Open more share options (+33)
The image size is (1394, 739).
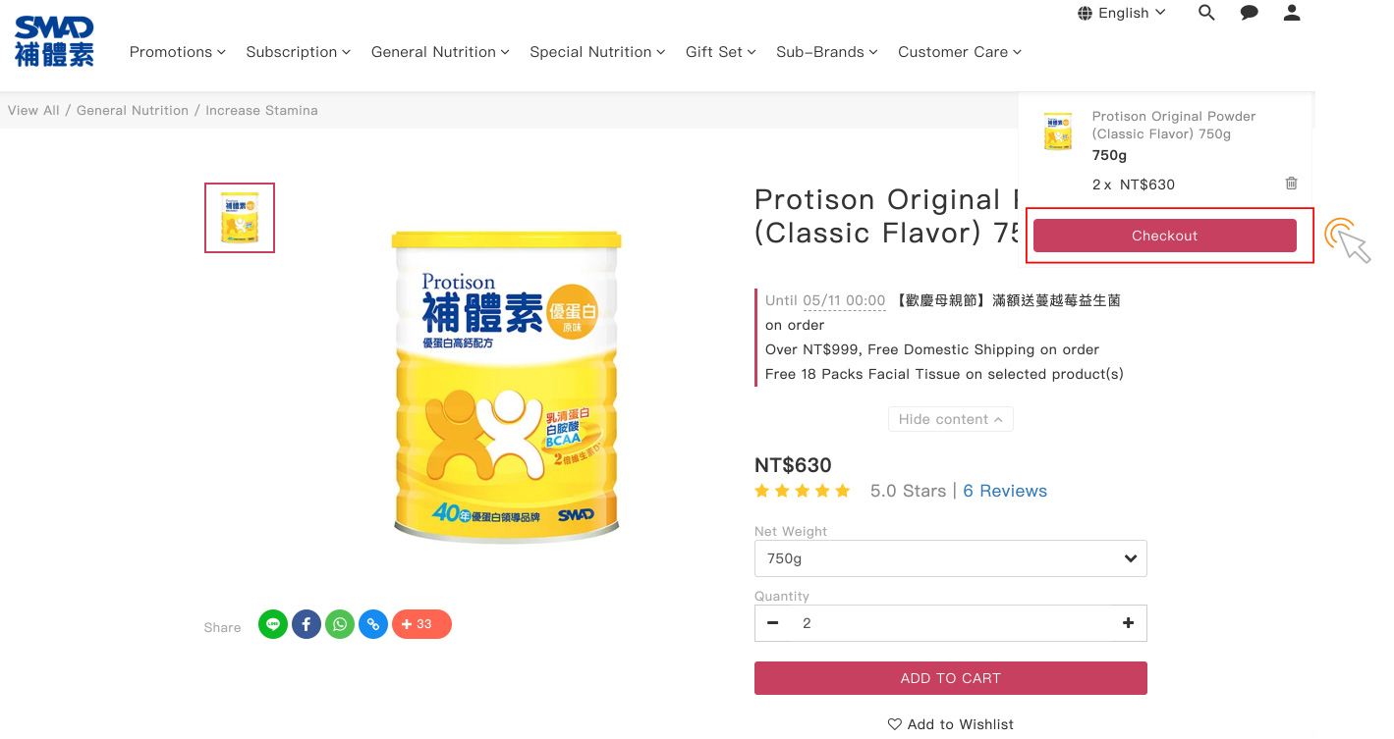click(x=421, y=624)
